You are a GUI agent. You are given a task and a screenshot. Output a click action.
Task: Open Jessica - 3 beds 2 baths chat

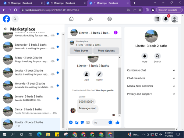(x=31, y=72)
